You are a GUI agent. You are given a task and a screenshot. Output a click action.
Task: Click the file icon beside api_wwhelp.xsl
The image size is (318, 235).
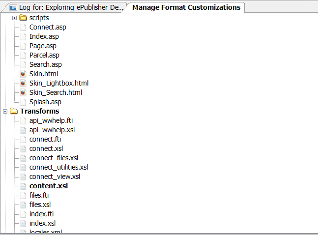23,130
